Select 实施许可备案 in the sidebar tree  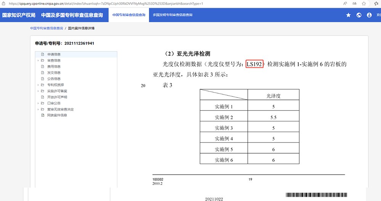click(57, 91)
